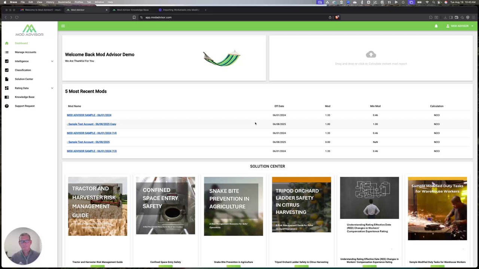This screenshot has height=269, width=479.
Task: Toggle the browser sidebar panel icon
Action: tap(451, 17)
